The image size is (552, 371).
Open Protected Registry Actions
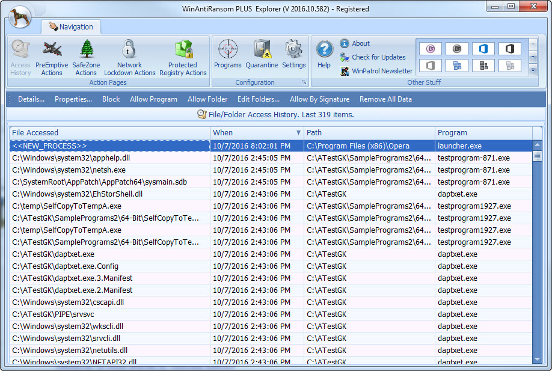click(x=183, y=58)
